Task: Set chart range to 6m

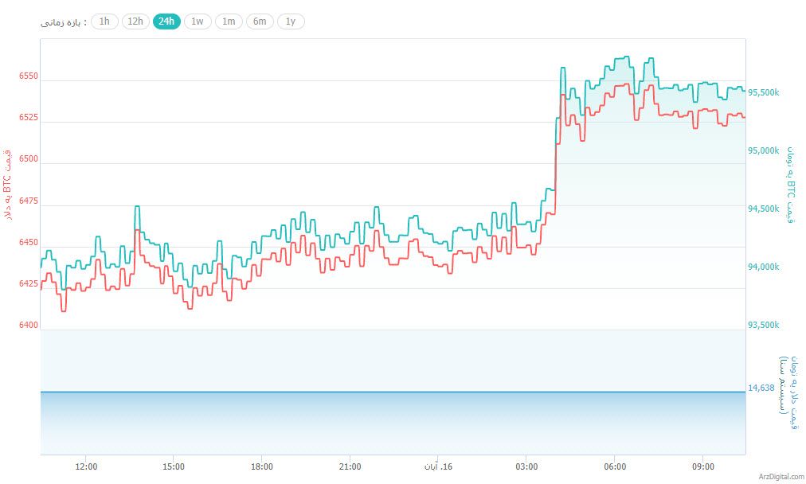Action: click(260, 21)
